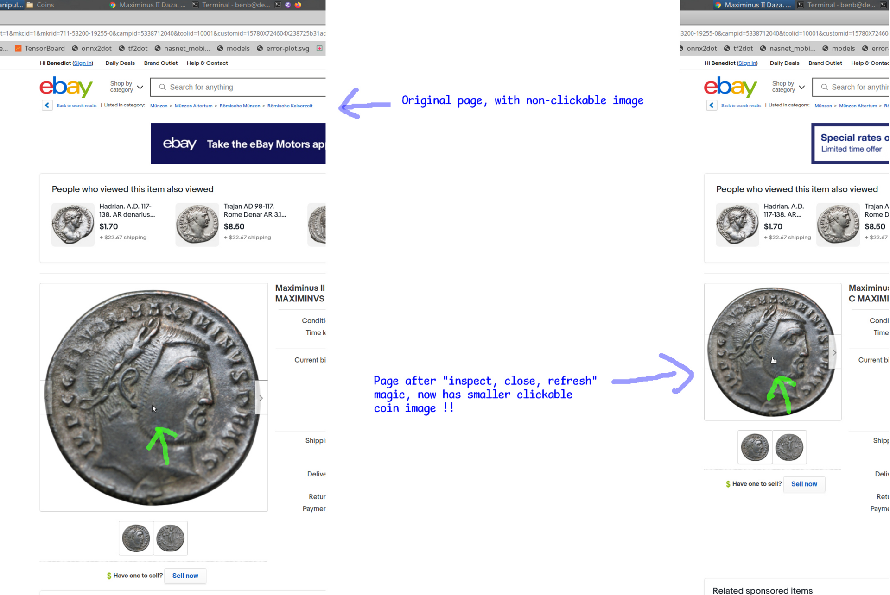
Task: Focus 'Search for anything' field on left page
Action: (x=239, y=87)
